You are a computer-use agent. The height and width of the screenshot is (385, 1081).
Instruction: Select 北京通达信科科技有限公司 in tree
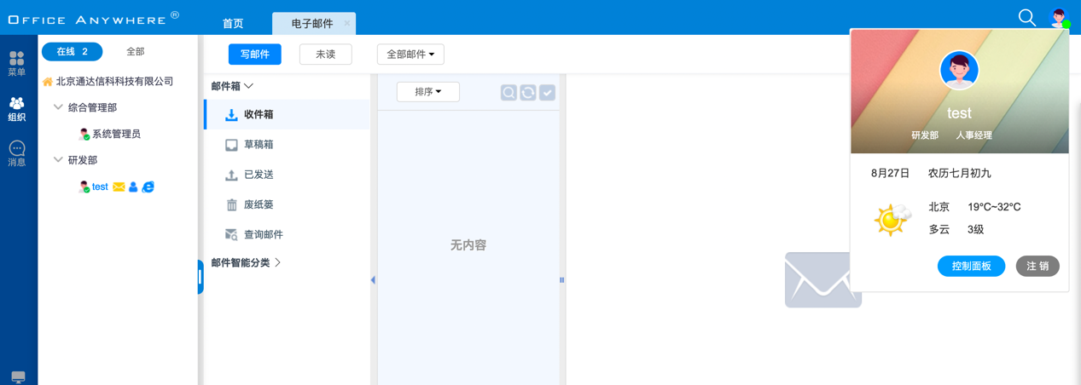click(115, 82)
